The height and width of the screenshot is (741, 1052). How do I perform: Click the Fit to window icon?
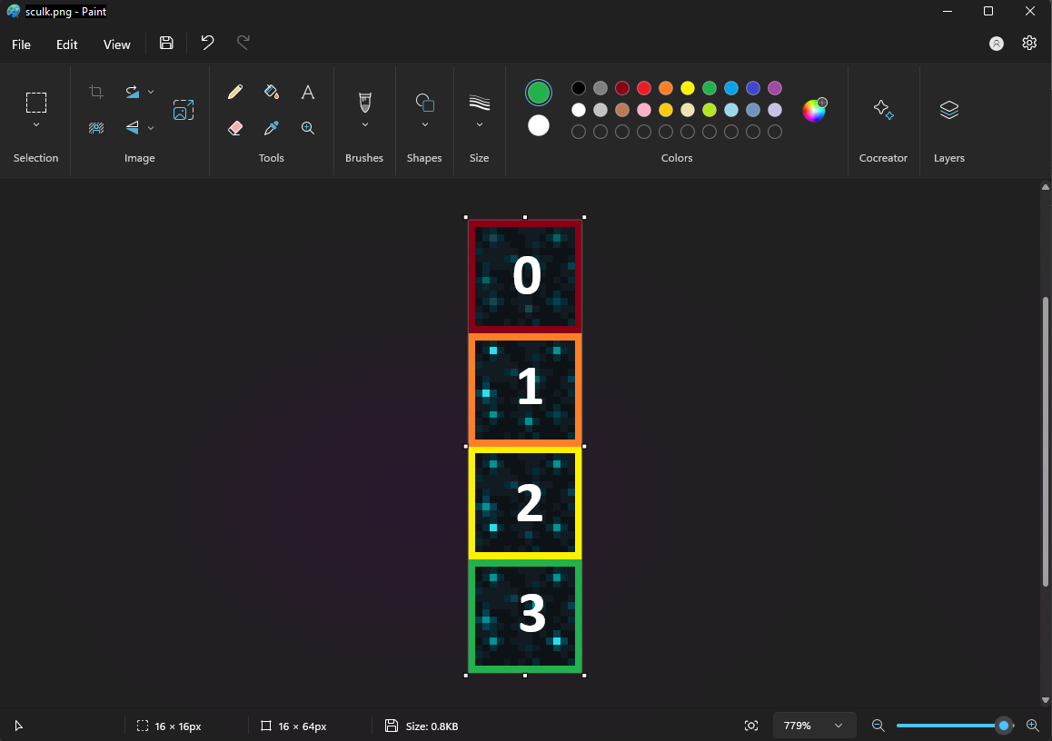click(x=751, y=726)
